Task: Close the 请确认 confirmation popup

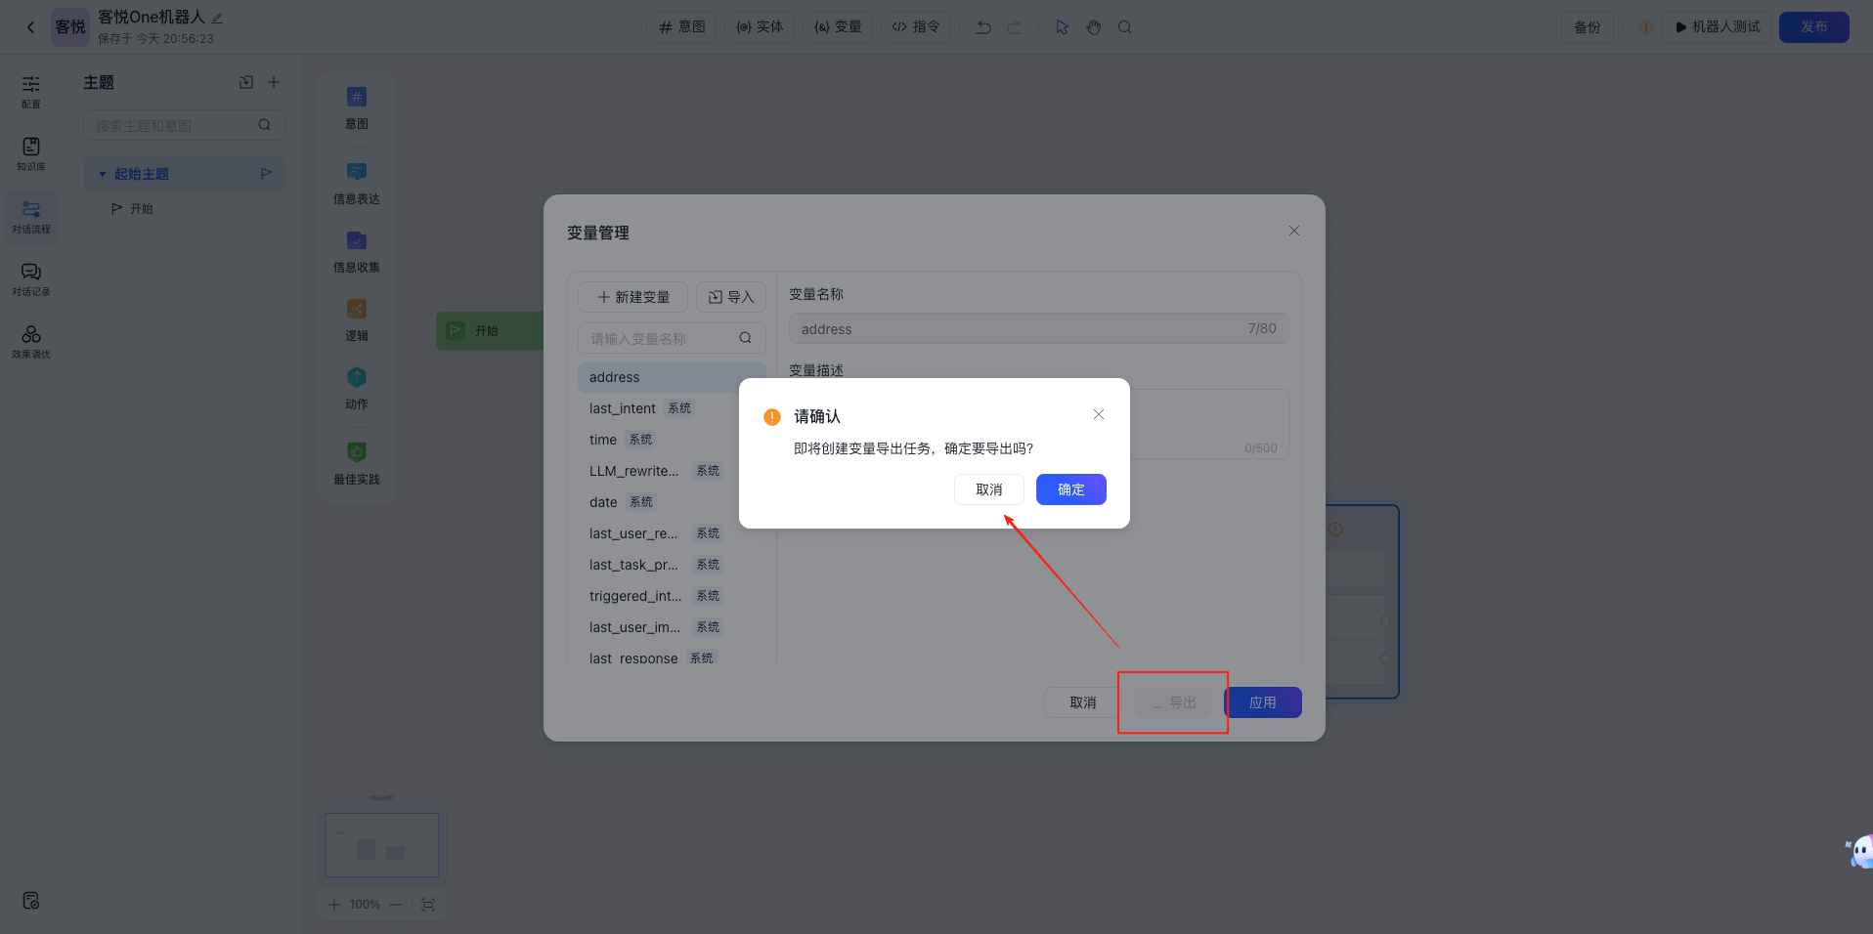Action: point(1099,414)
